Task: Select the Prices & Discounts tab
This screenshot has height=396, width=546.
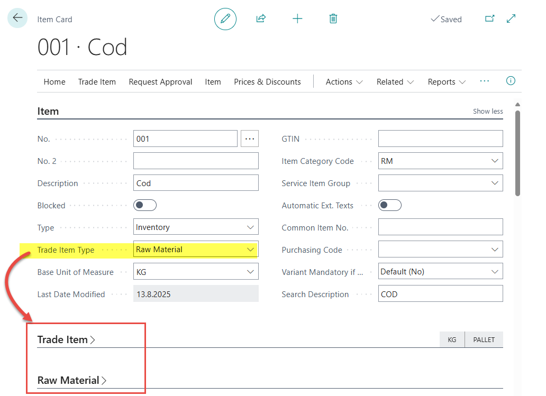Action: click(x=267, y=82)
